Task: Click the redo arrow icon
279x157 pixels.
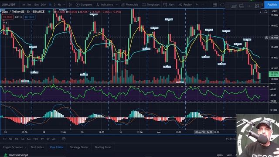Action: (203, 5)
